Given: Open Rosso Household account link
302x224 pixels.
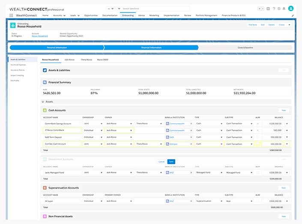Looking at the screenshot, I should coord(40,36).
